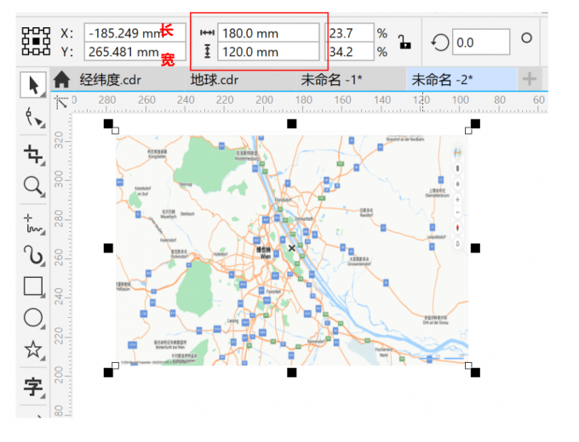Open the Zoom tool flyout arrow
This screenshot has height=442, width=579.
pyautogui.click(x=43, y=195)
